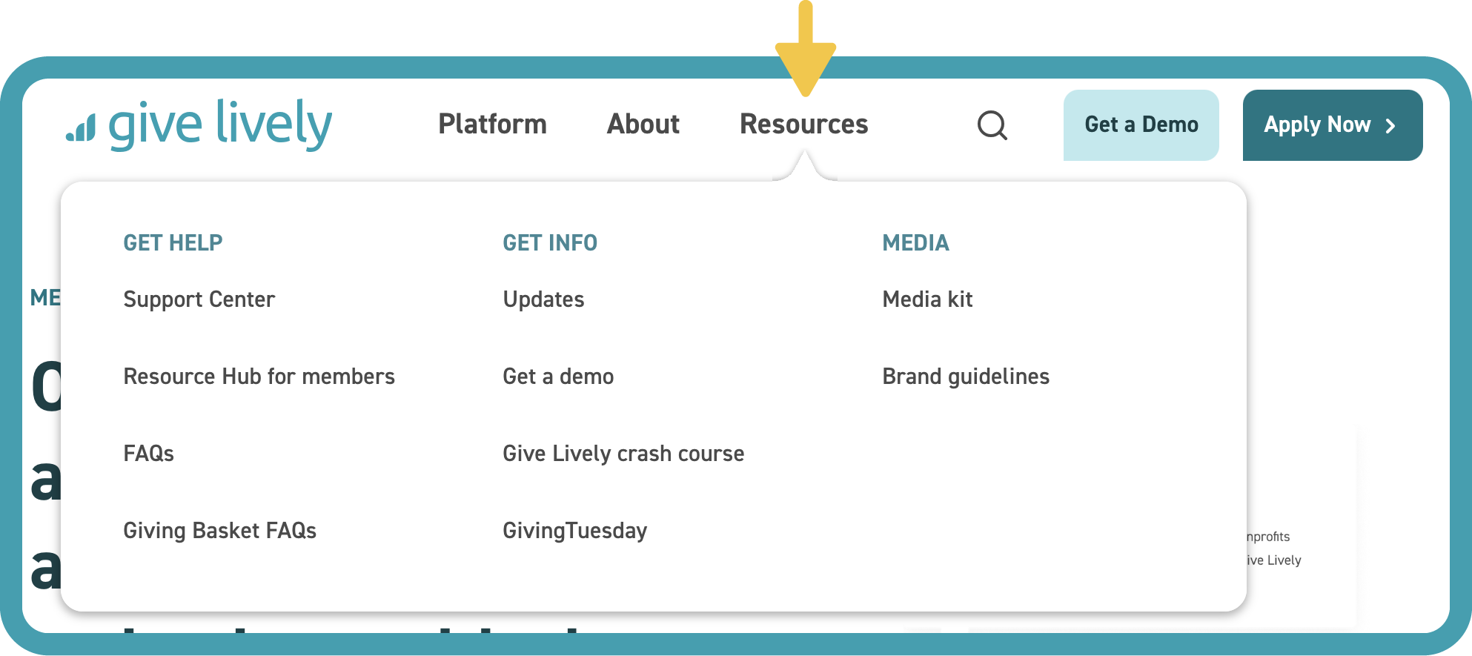Click the GET INFO heading
This screenshot has width=1472, height=656.
(550, 243)
